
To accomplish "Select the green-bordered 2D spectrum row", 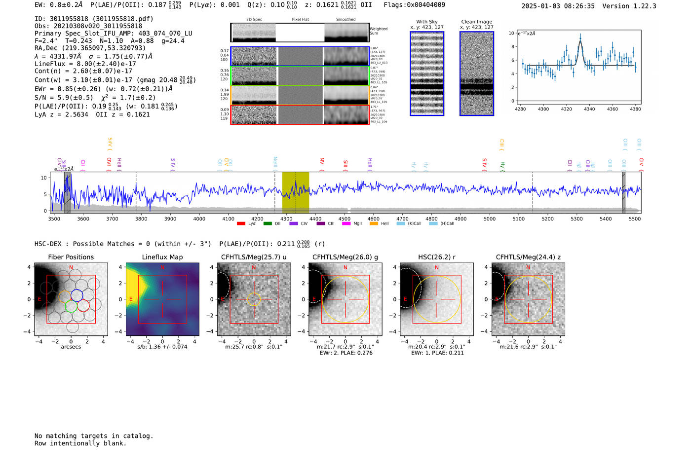I will 300,75.
